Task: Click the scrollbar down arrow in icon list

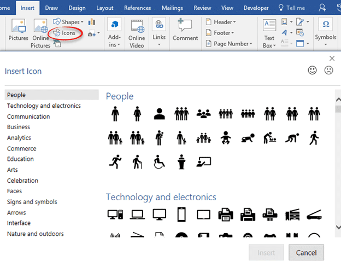Action: click(337, 226)
